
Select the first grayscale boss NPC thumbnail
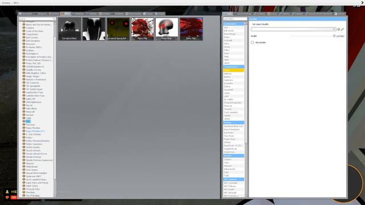pos(70,29)
